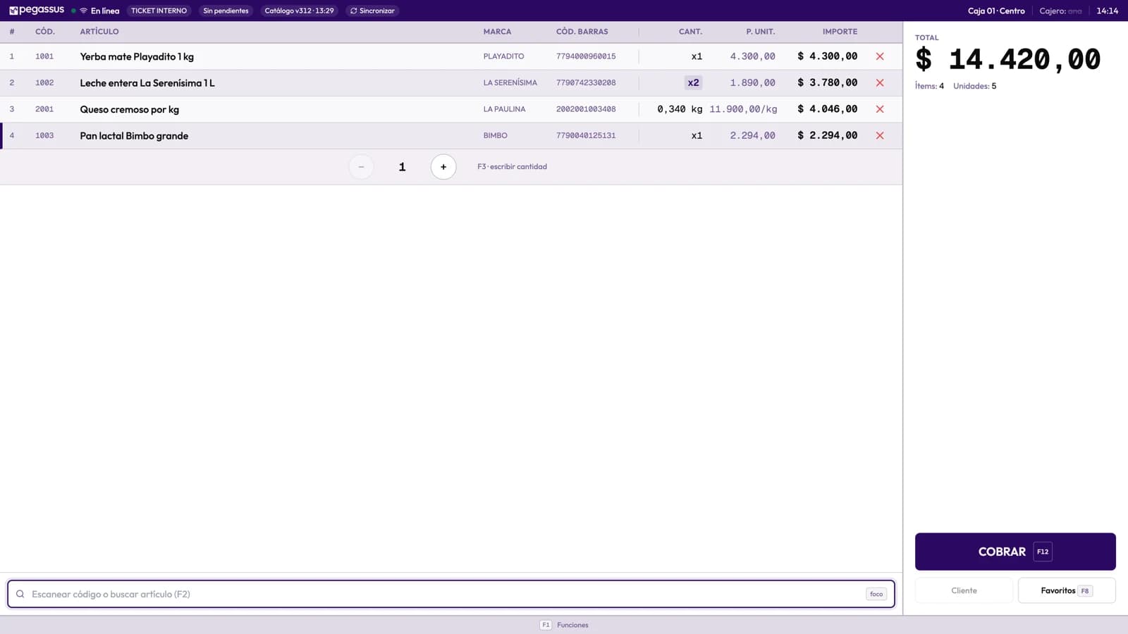Click the Cajero: ana label
Screen dimensions: 1128x634
1061,11
